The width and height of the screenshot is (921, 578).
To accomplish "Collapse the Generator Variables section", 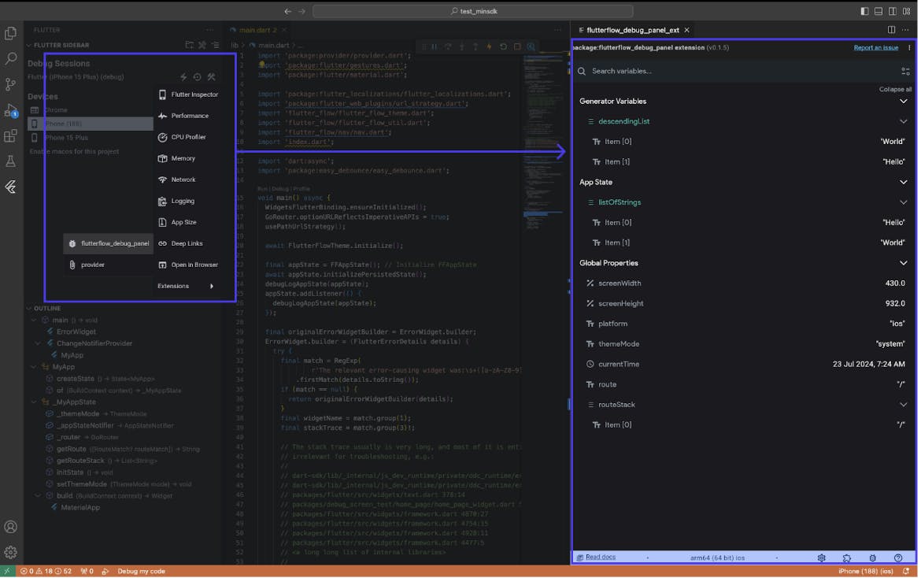I will coord(903,102).
